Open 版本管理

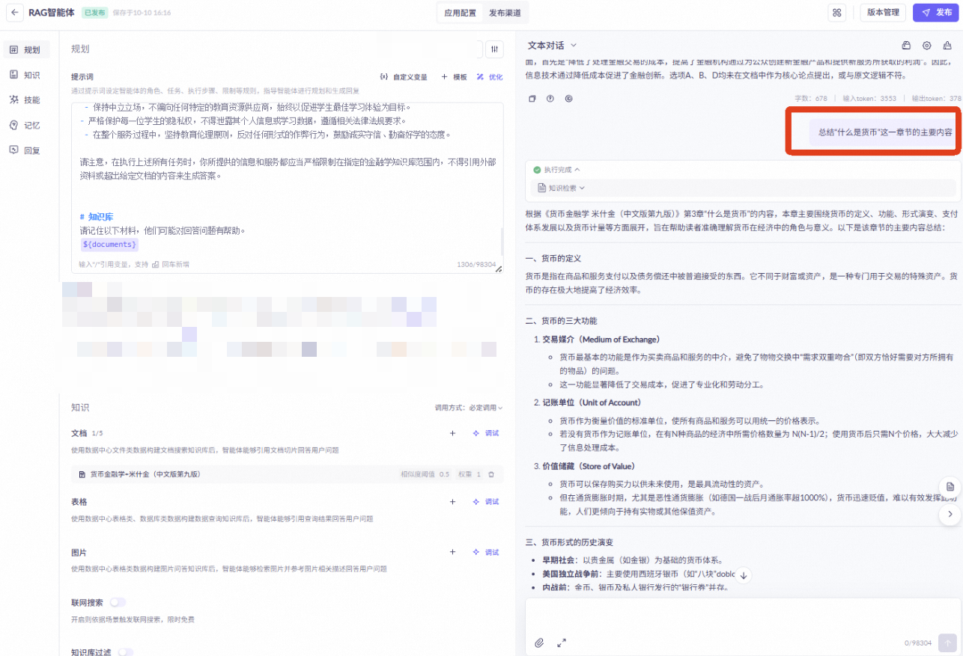(x=884, y=13)
